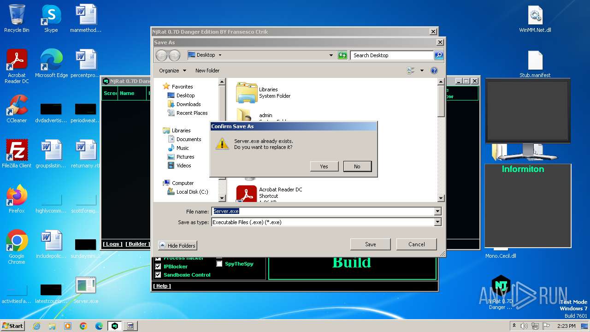
Task: Click the Search Desktop field
Action: tap(392, 55)
